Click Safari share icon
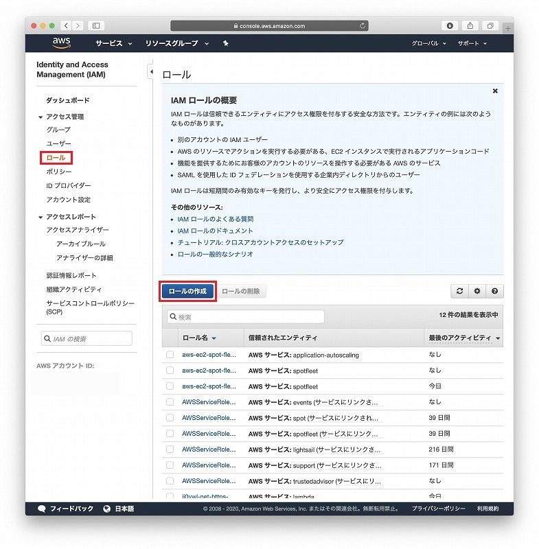The height and width of the screenshot is (549, 539). (470, 25)
